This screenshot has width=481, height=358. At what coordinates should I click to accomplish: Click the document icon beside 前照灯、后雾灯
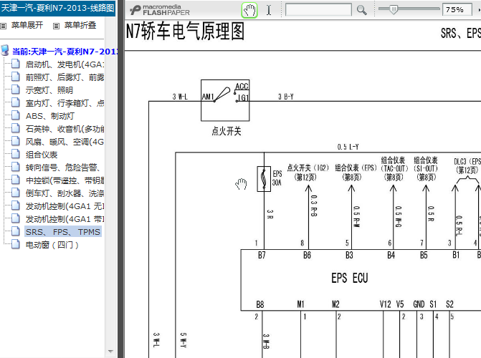click(x=15, y=77)
